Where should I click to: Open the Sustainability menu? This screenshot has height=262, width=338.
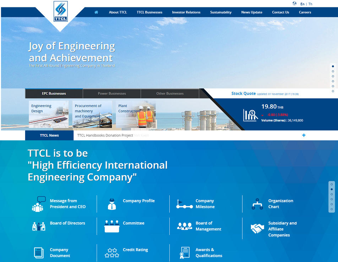(221, 12)
